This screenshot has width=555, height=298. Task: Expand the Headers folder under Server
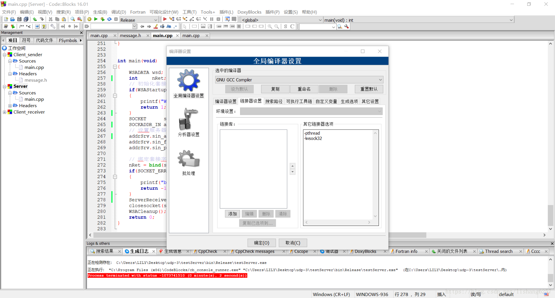(10, 106)
